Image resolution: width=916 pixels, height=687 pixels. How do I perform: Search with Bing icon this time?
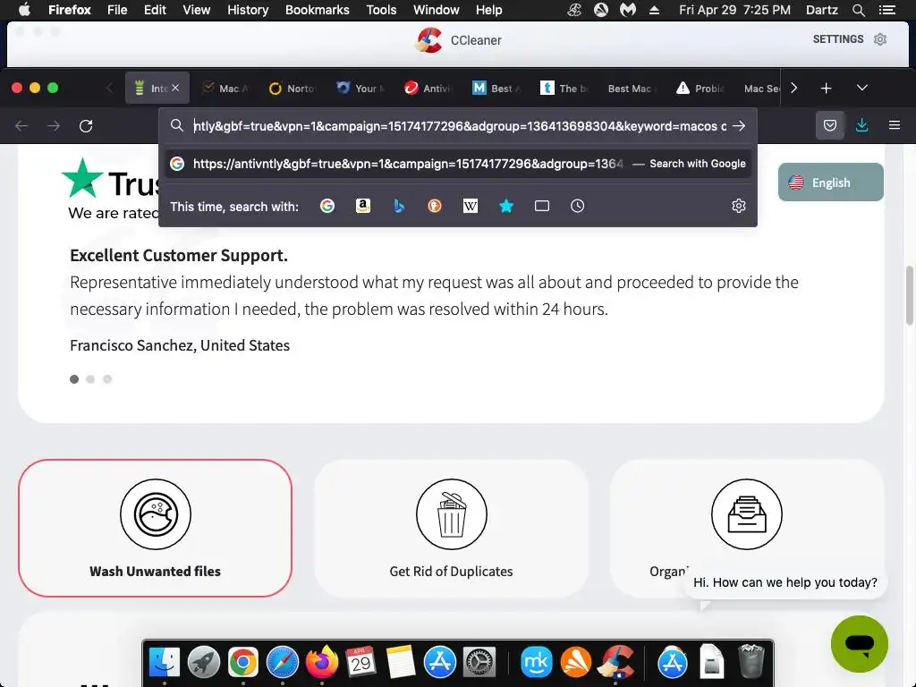click(x=399, y=207)
